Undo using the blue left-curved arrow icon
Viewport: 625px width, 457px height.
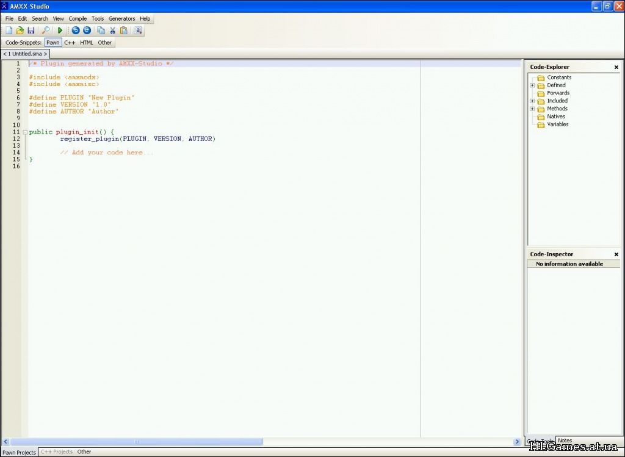[75, 31]
